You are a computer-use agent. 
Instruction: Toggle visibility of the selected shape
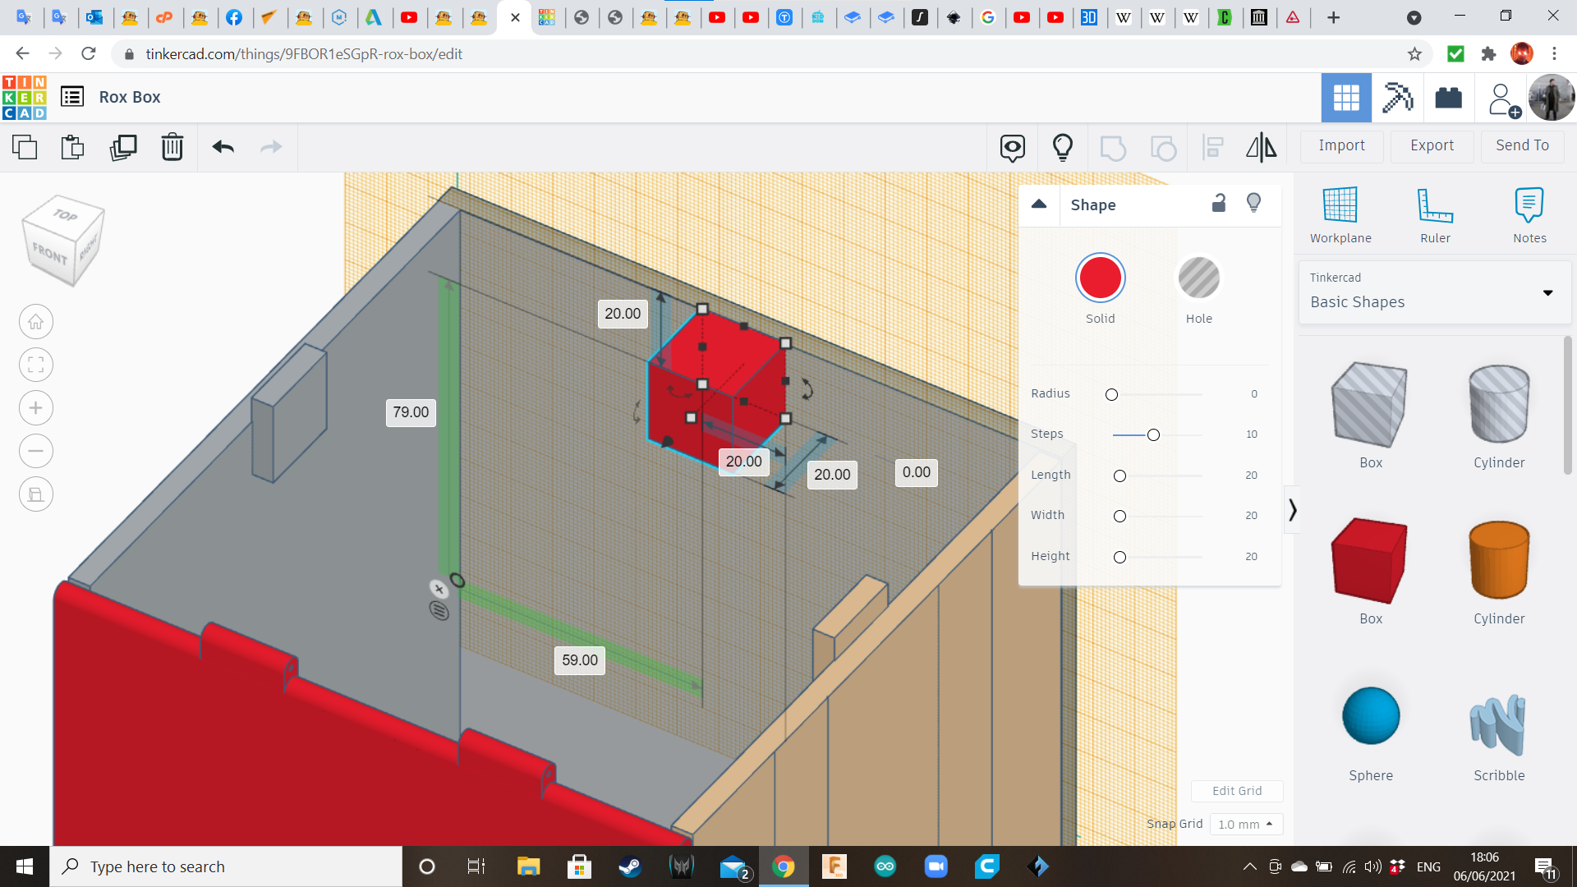1253,203
